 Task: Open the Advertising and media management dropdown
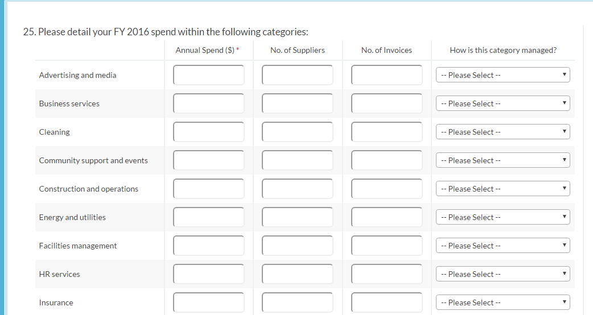click(503, 75)
